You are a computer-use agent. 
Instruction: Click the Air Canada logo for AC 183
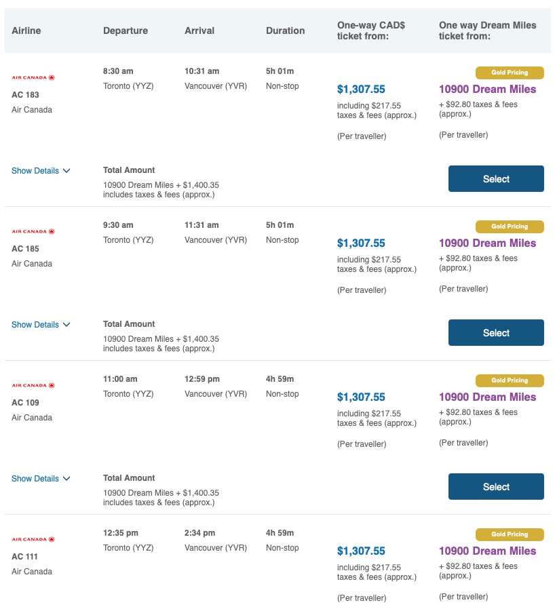pos(33,78)
